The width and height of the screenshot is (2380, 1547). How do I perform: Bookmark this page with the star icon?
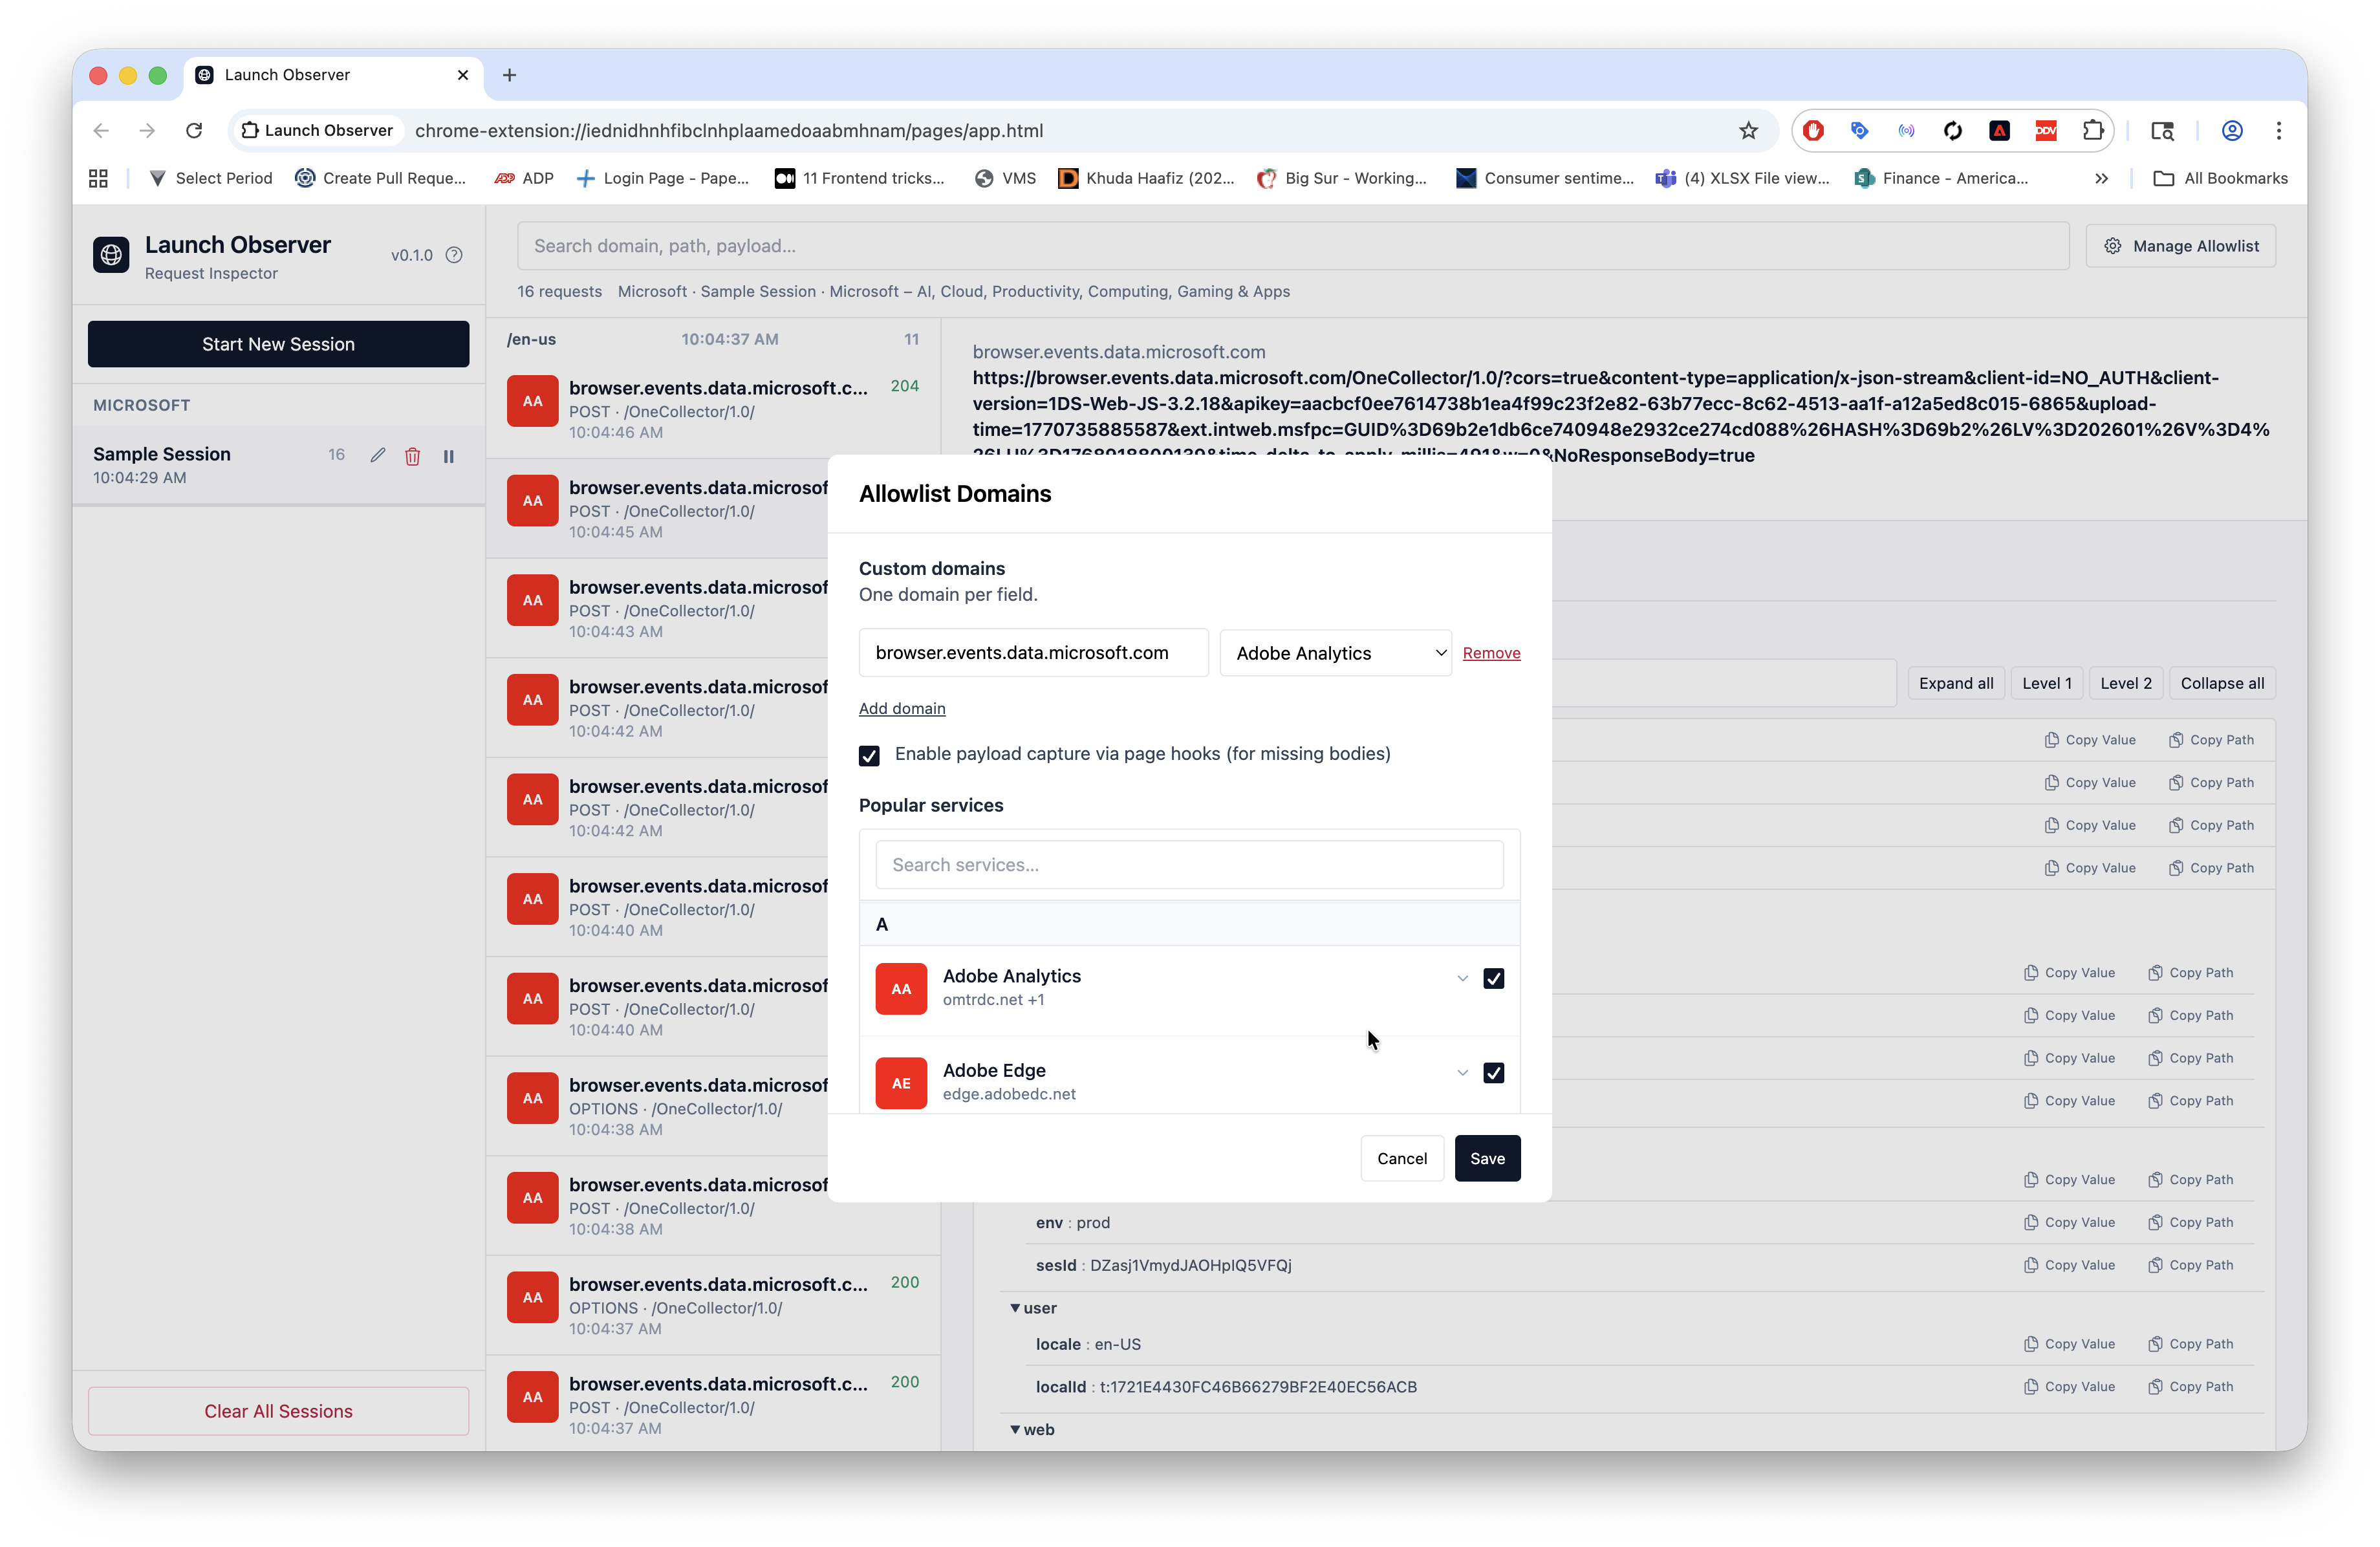click(x=1747, y=130)
